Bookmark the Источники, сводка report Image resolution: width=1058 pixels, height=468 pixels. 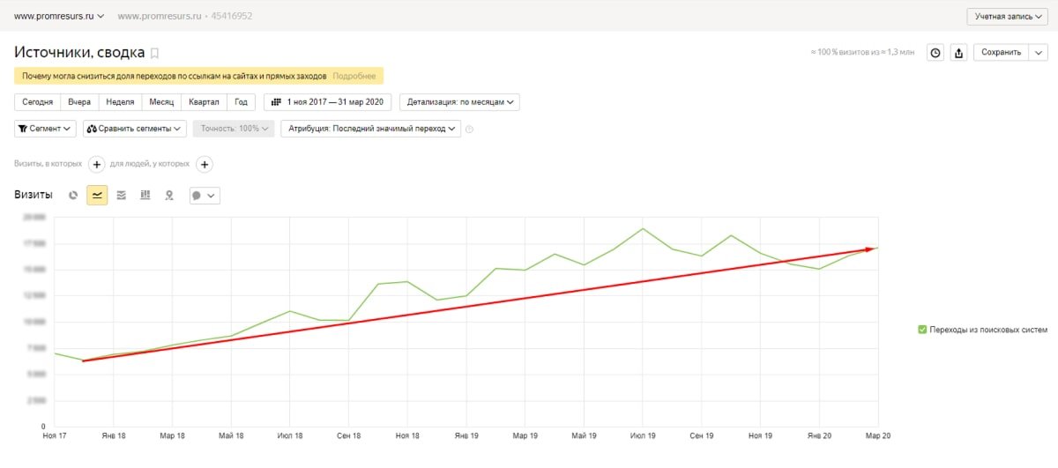pos(155,53)
